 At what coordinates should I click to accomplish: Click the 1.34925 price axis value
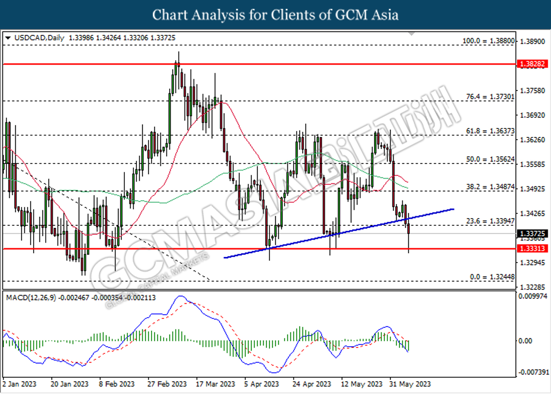tap(533, 189)
